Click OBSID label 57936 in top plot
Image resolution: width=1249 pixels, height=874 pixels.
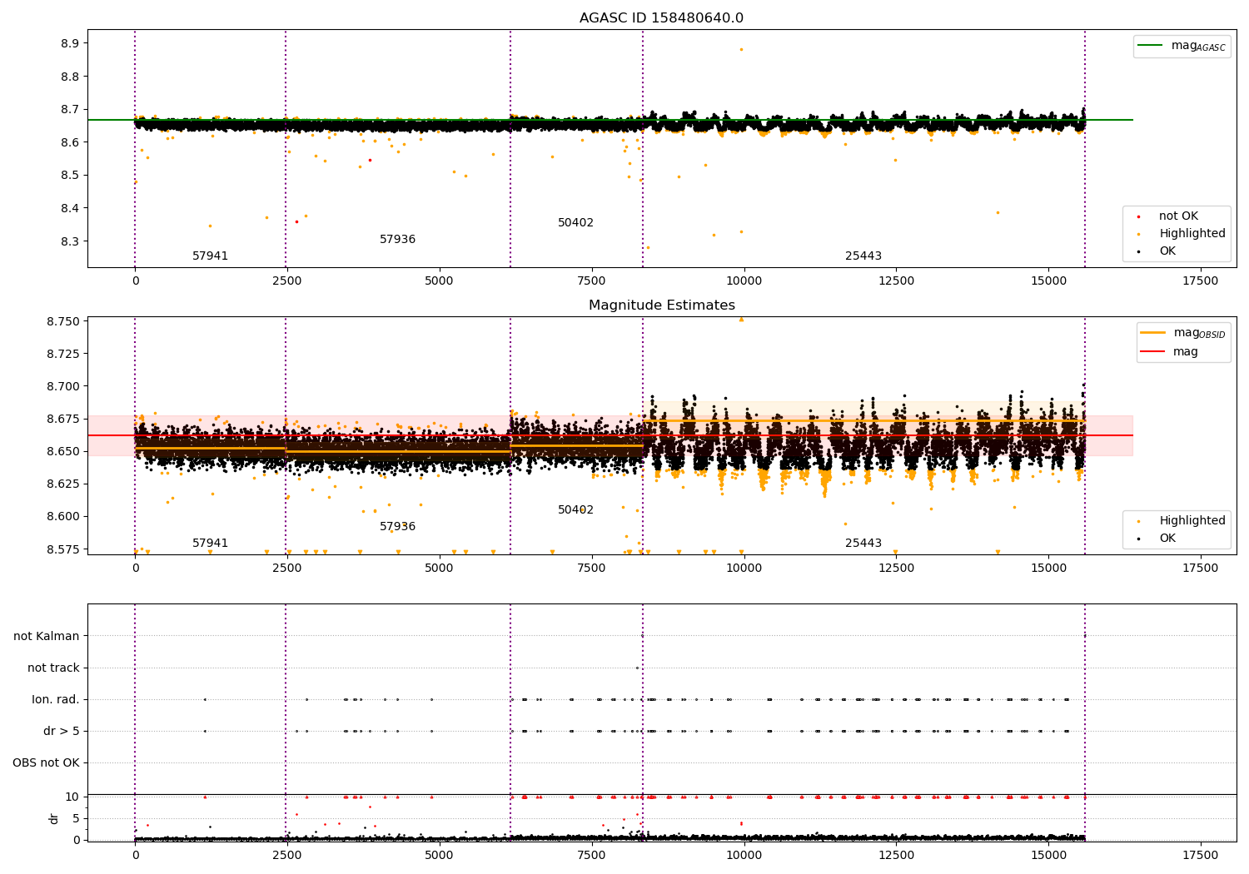click(x=397, y=240)
